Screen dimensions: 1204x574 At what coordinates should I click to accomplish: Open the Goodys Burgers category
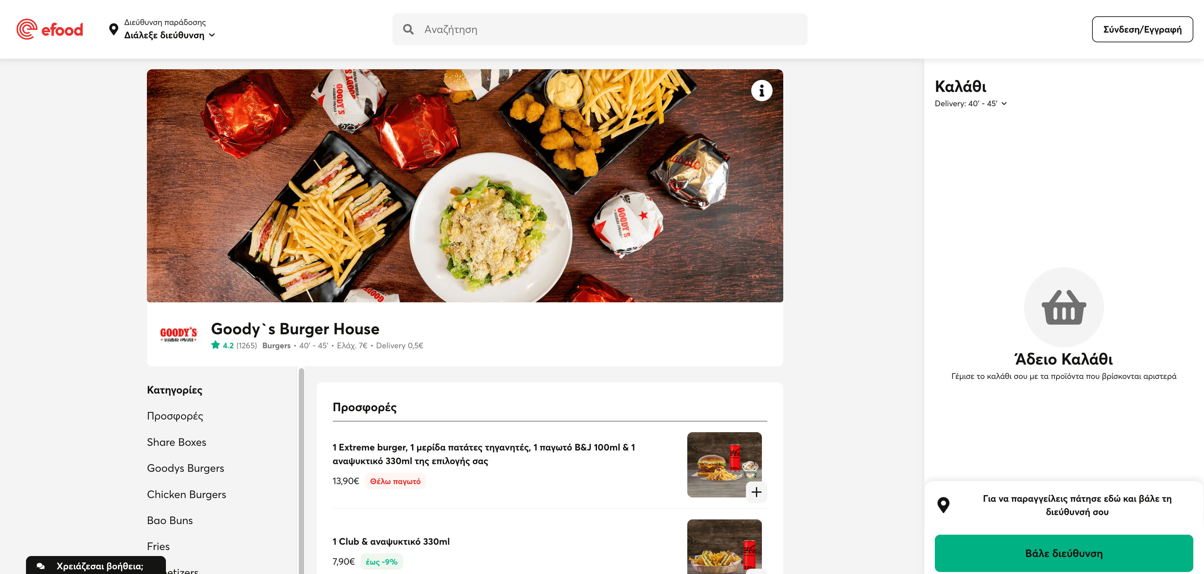coord(186,468)
